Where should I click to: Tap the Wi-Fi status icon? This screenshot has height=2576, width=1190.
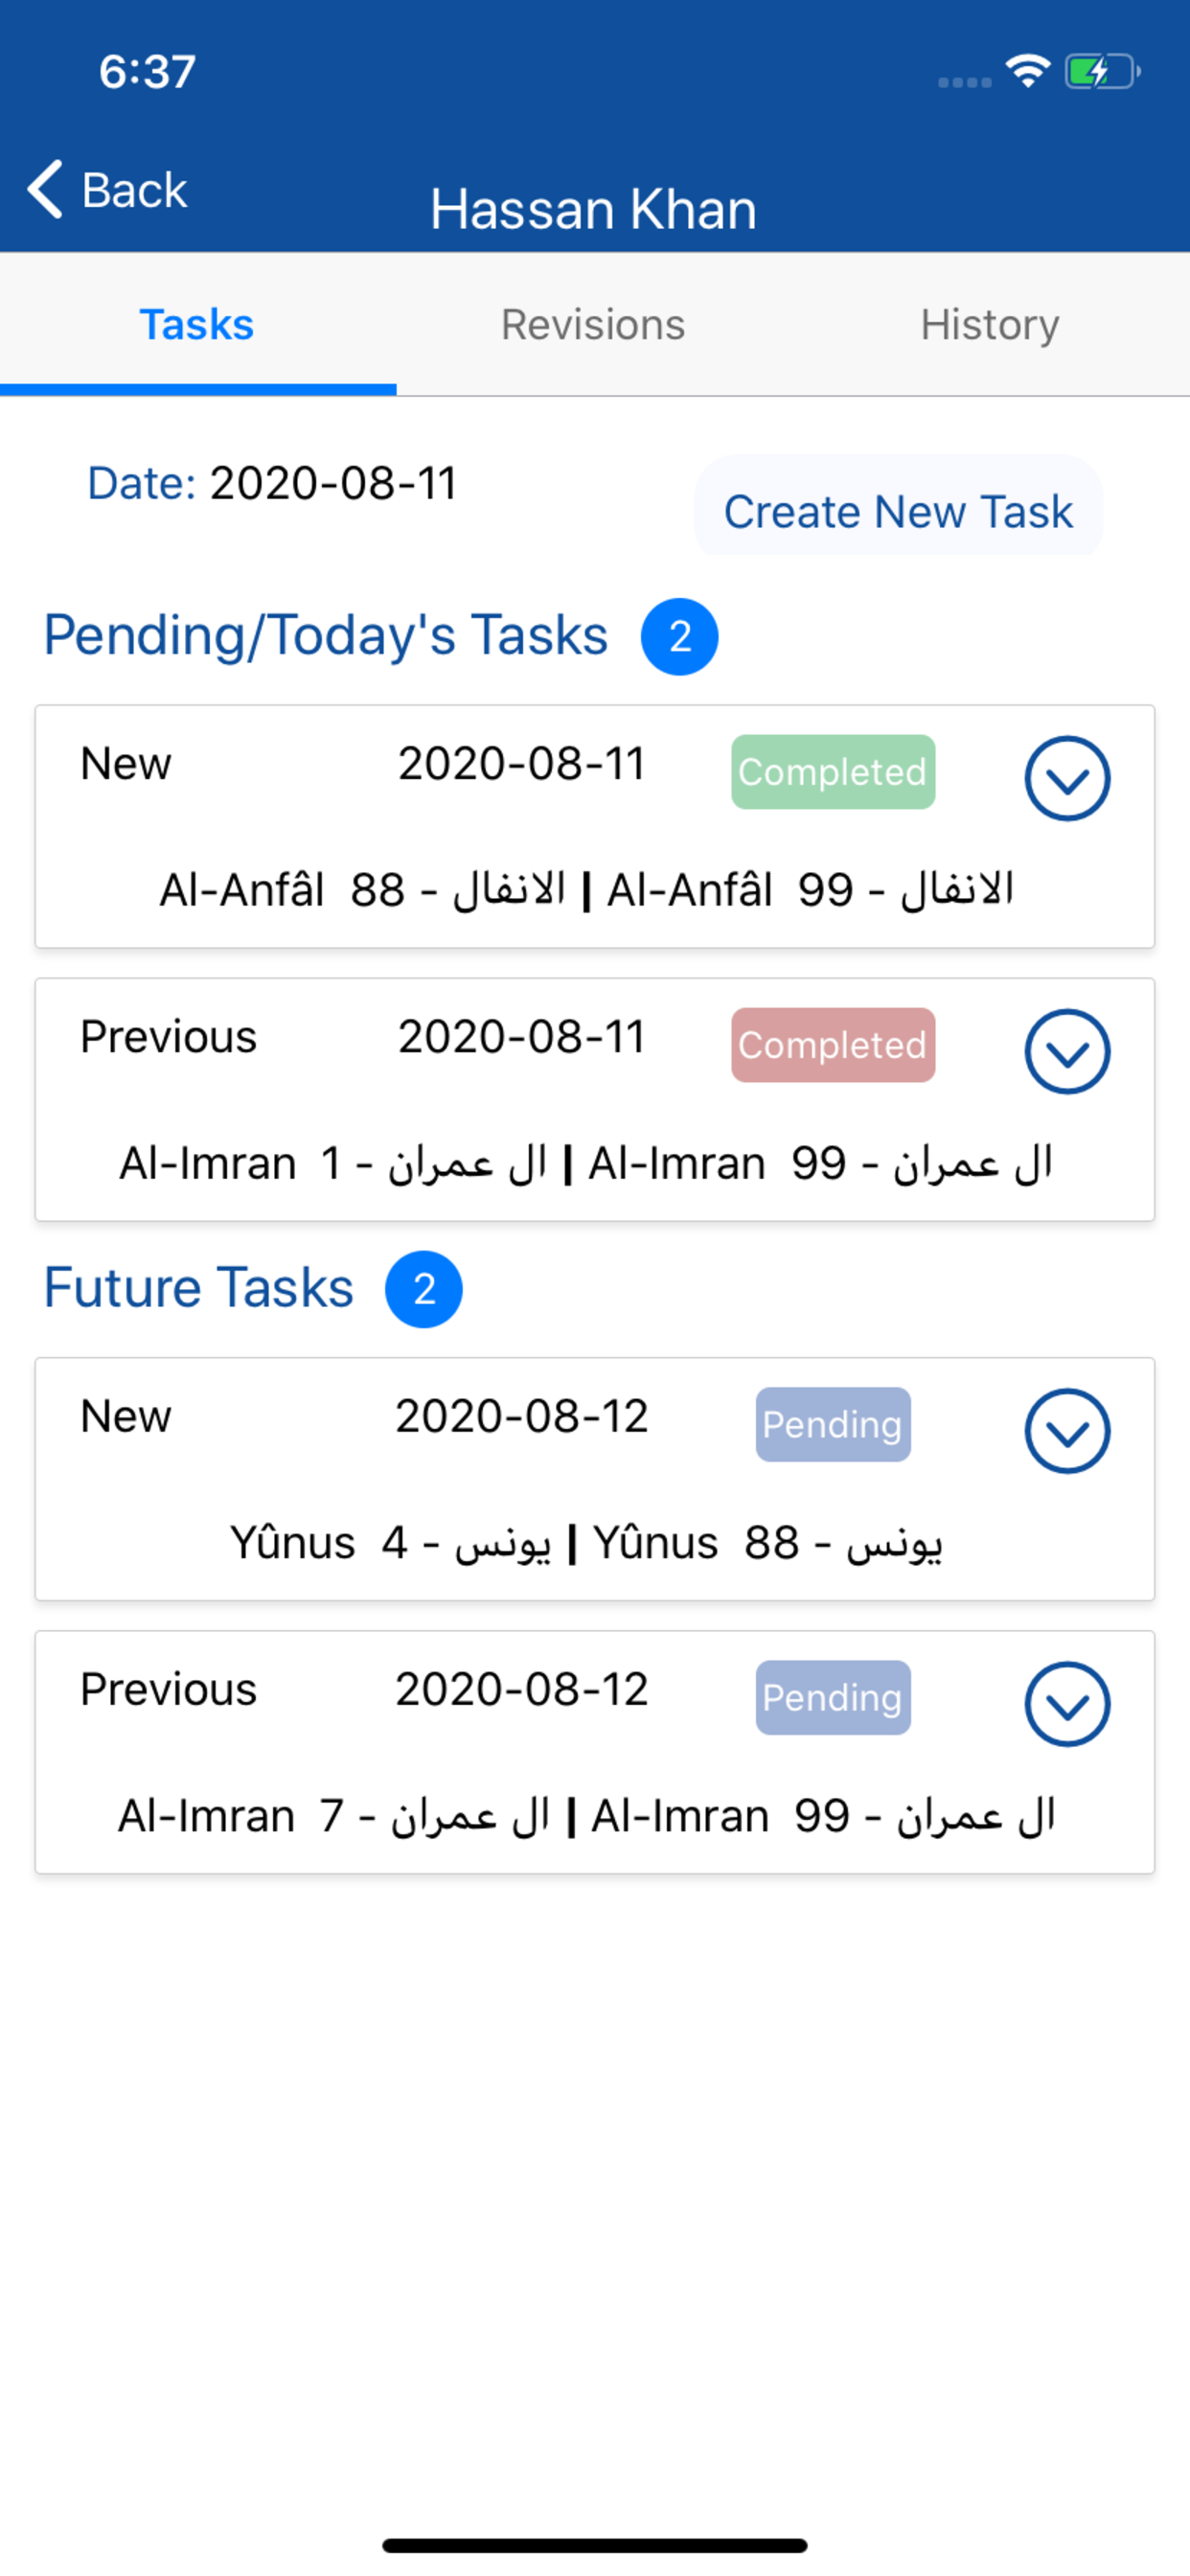point(1028,71)
